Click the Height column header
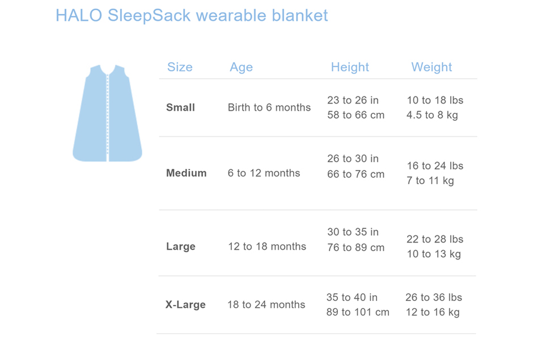This screenshot has height=340, width=550. pos(350,67)
